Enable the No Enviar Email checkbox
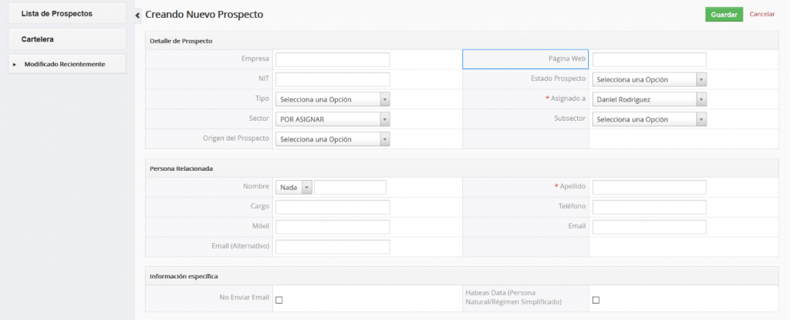Screen dimensions: 790x320 click(x=279, y=300)
